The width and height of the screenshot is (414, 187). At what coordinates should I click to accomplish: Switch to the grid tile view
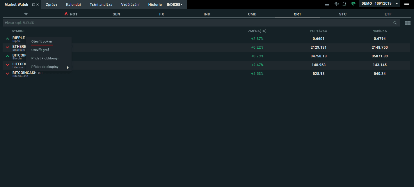tap(408, 23)
